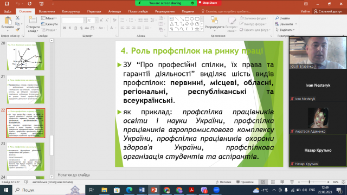This screenshot has height=195, width=347.
Task: Expand the shapes gallery more arrow
Action: coord(202,29)
